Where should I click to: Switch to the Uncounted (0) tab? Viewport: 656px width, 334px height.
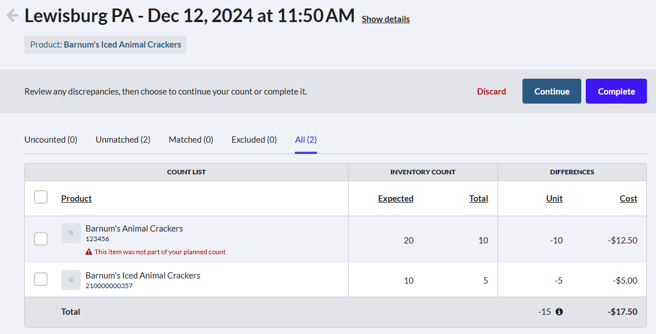pyautogui.click(x=51, y=140)
